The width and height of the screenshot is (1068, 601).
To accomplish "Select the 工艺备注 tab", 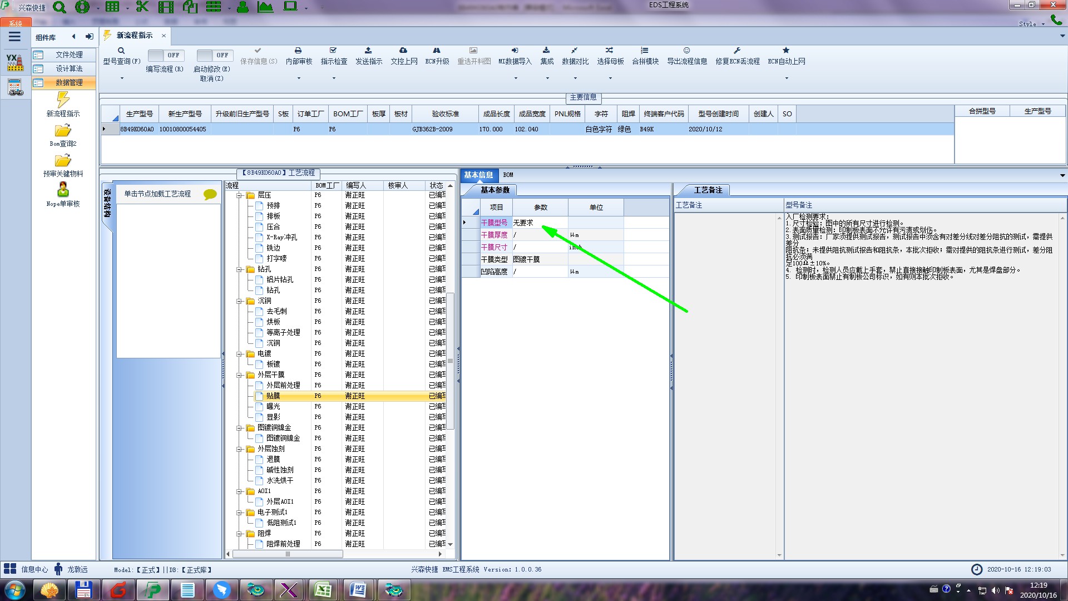I will (x=708, y=190).
